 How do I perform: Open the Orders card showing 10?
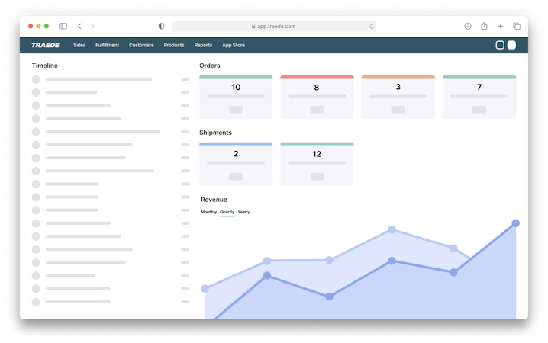236,97
